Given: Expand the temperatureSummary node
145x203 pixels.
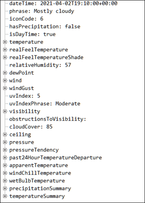Looking at the screenshot, I should [x=5, y=196].
